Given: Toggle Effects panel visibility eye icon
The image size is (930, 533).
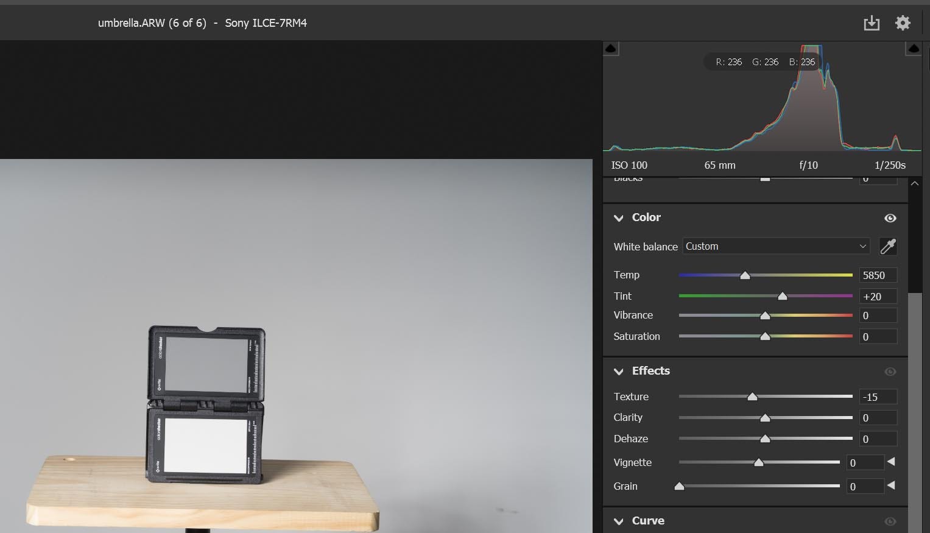Looking at the screenshot, I should [890, 372].
